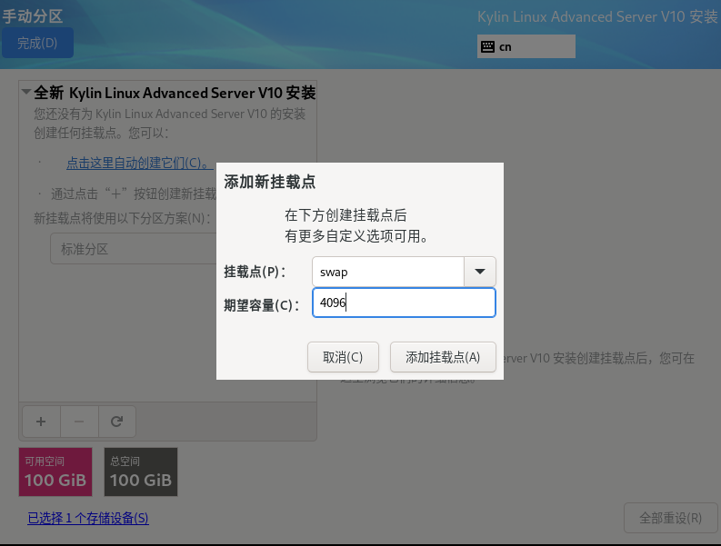The image size is (721, 546).
Task: Click the 期望容量(C) label
Action: (262, 304)
